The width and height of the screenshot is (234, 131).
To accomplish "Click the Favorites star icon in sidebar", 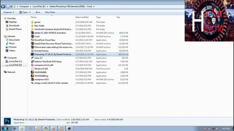I will (5, 18).
